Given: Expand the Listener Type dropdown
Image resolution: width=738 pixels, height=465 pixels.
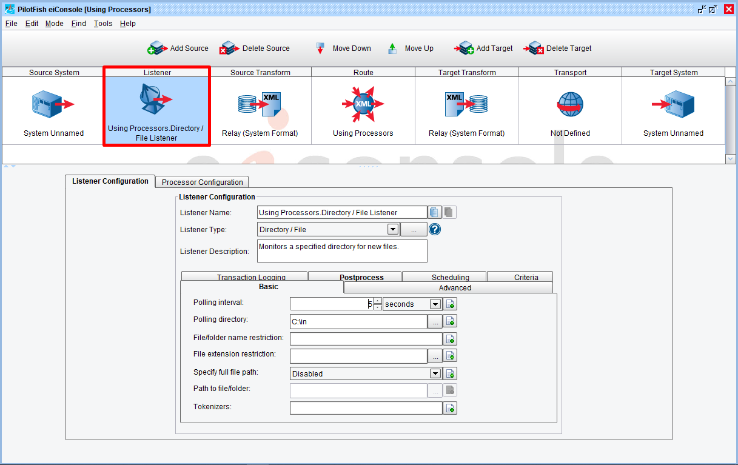Looking at the screenshot, I should pyautogui.click(x=392, y=230).
